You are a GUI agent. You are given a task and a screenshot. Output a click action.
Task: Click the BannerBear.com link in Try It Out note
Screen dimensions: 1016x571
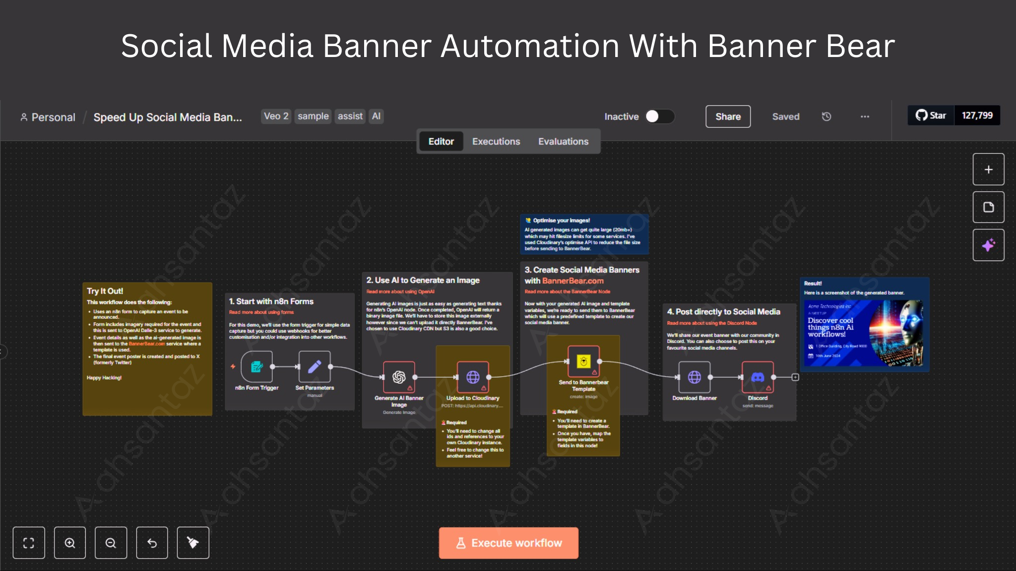point(147,343)
